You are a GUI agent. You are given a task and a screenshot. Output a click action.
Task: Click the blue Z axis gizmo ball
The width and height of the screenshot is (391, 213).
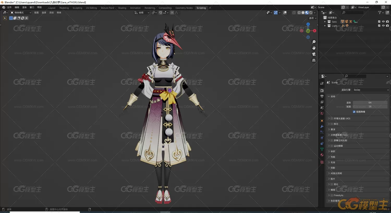click(308, 24)
